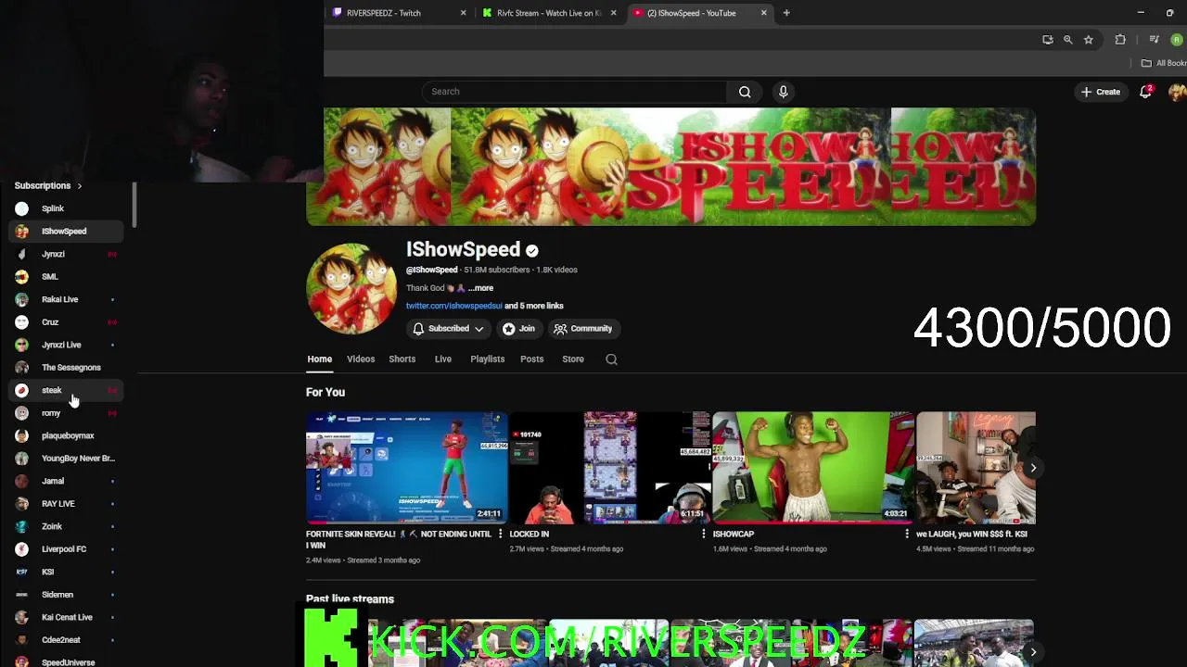The image size is (1187, 667).
Task: Switch to Videos channel tab
Action: pyautogui.click(x=361, y=359)
